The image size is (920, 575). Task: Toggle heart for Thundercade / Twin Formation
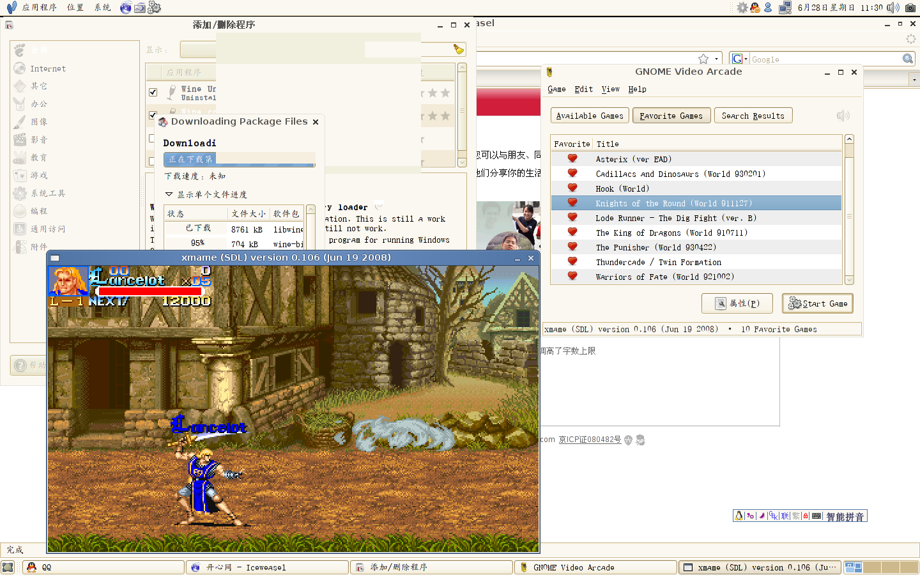572,261
